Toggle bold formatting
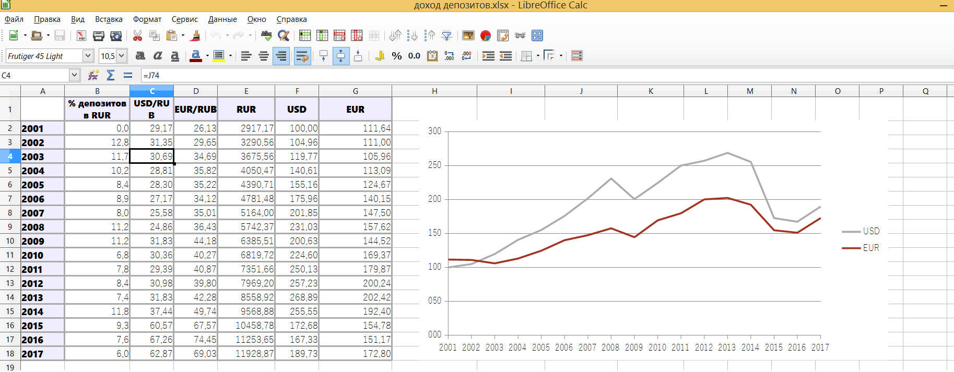954x372 pixels. [140, 56]
